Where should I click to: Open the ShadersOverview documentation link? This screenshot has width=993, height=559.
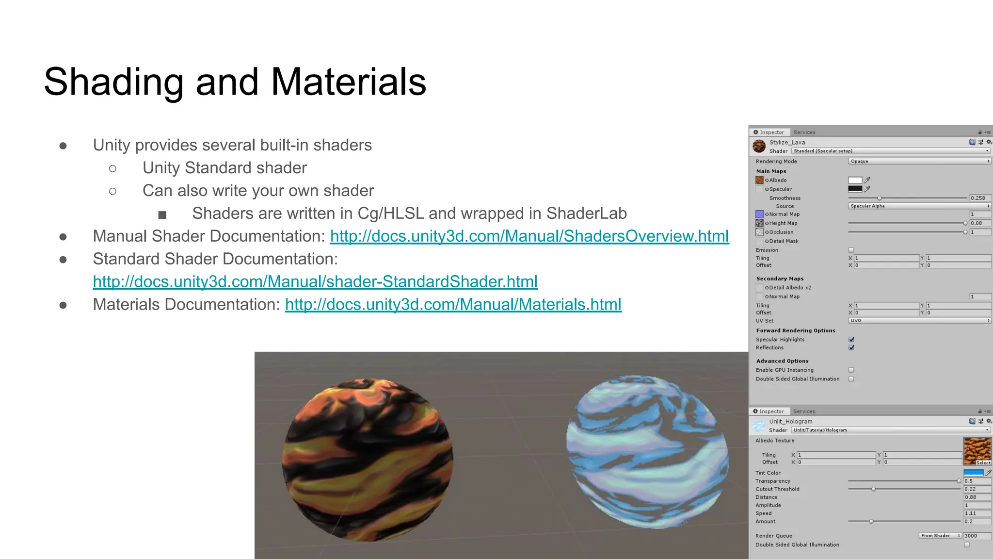[x=529, y=236]
